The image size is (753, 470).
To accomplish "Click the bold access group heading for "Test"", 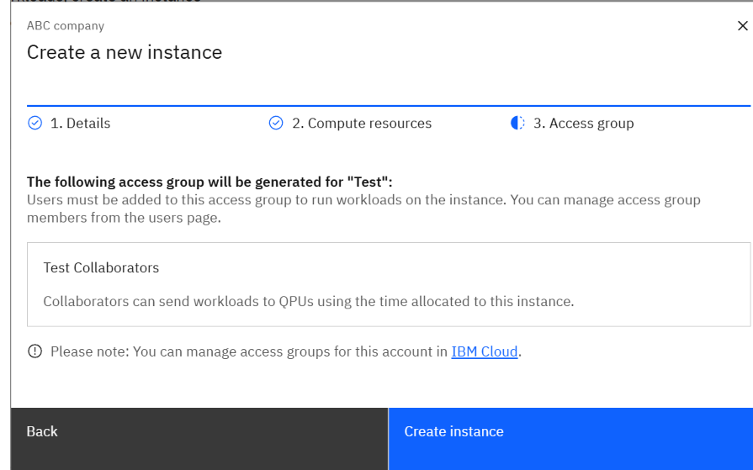I will point(209,182).
